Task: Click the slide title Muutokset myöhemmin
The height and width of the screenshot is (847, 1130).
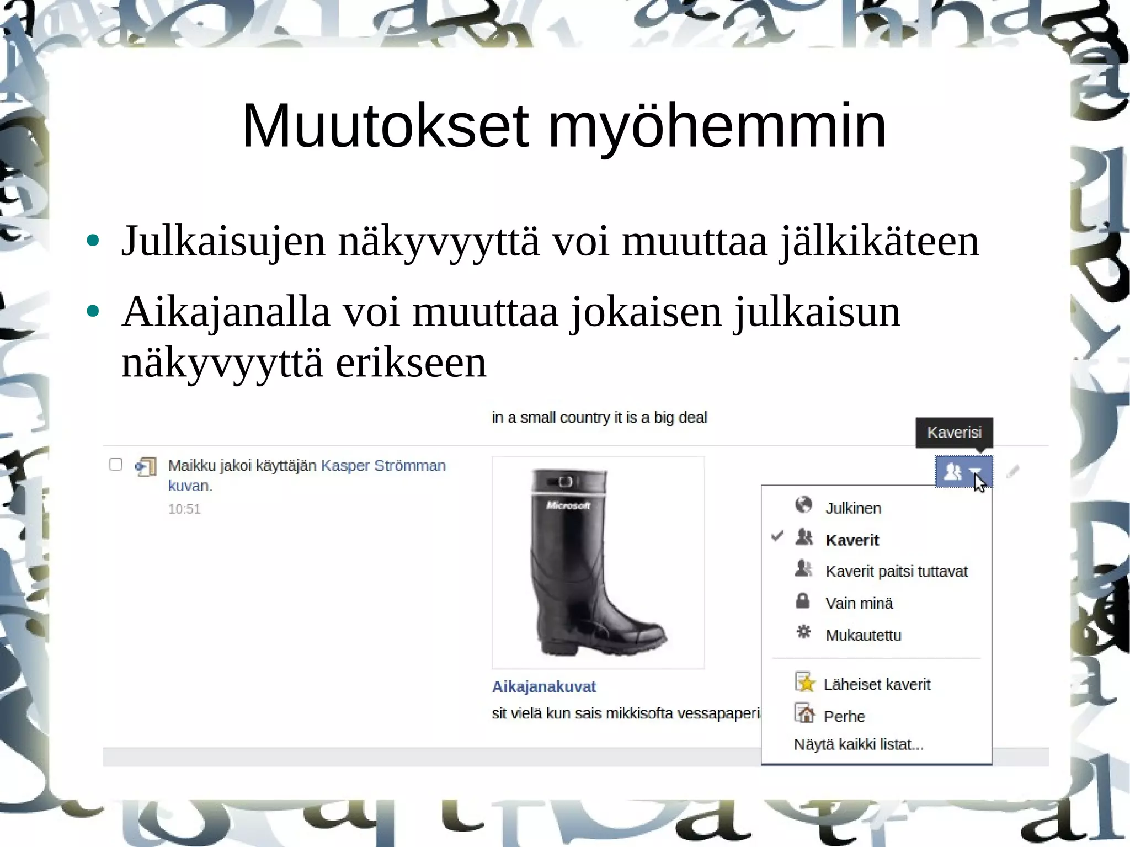Action: 564,126
